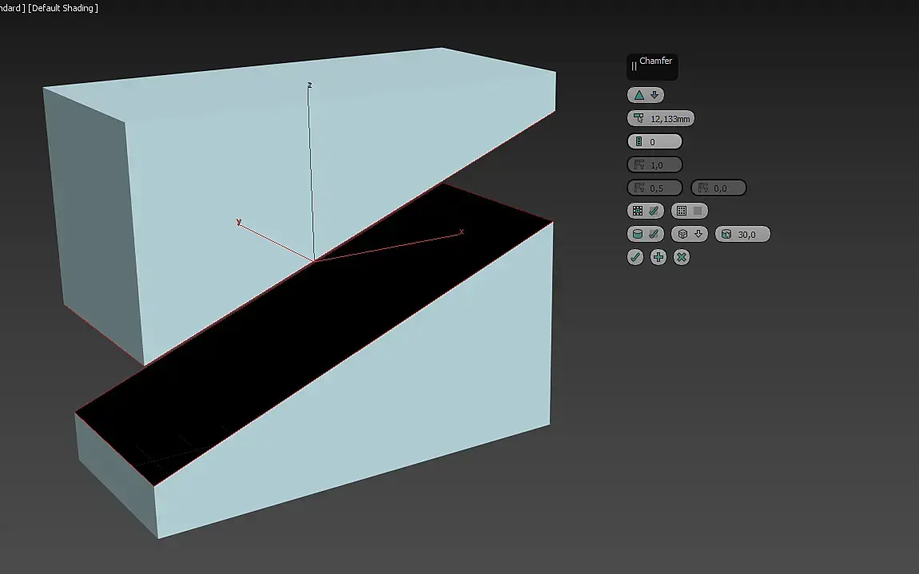Click the Chamfer caddy title label
The height and width of the screenshot is (574, 919).
pos(655,61)
